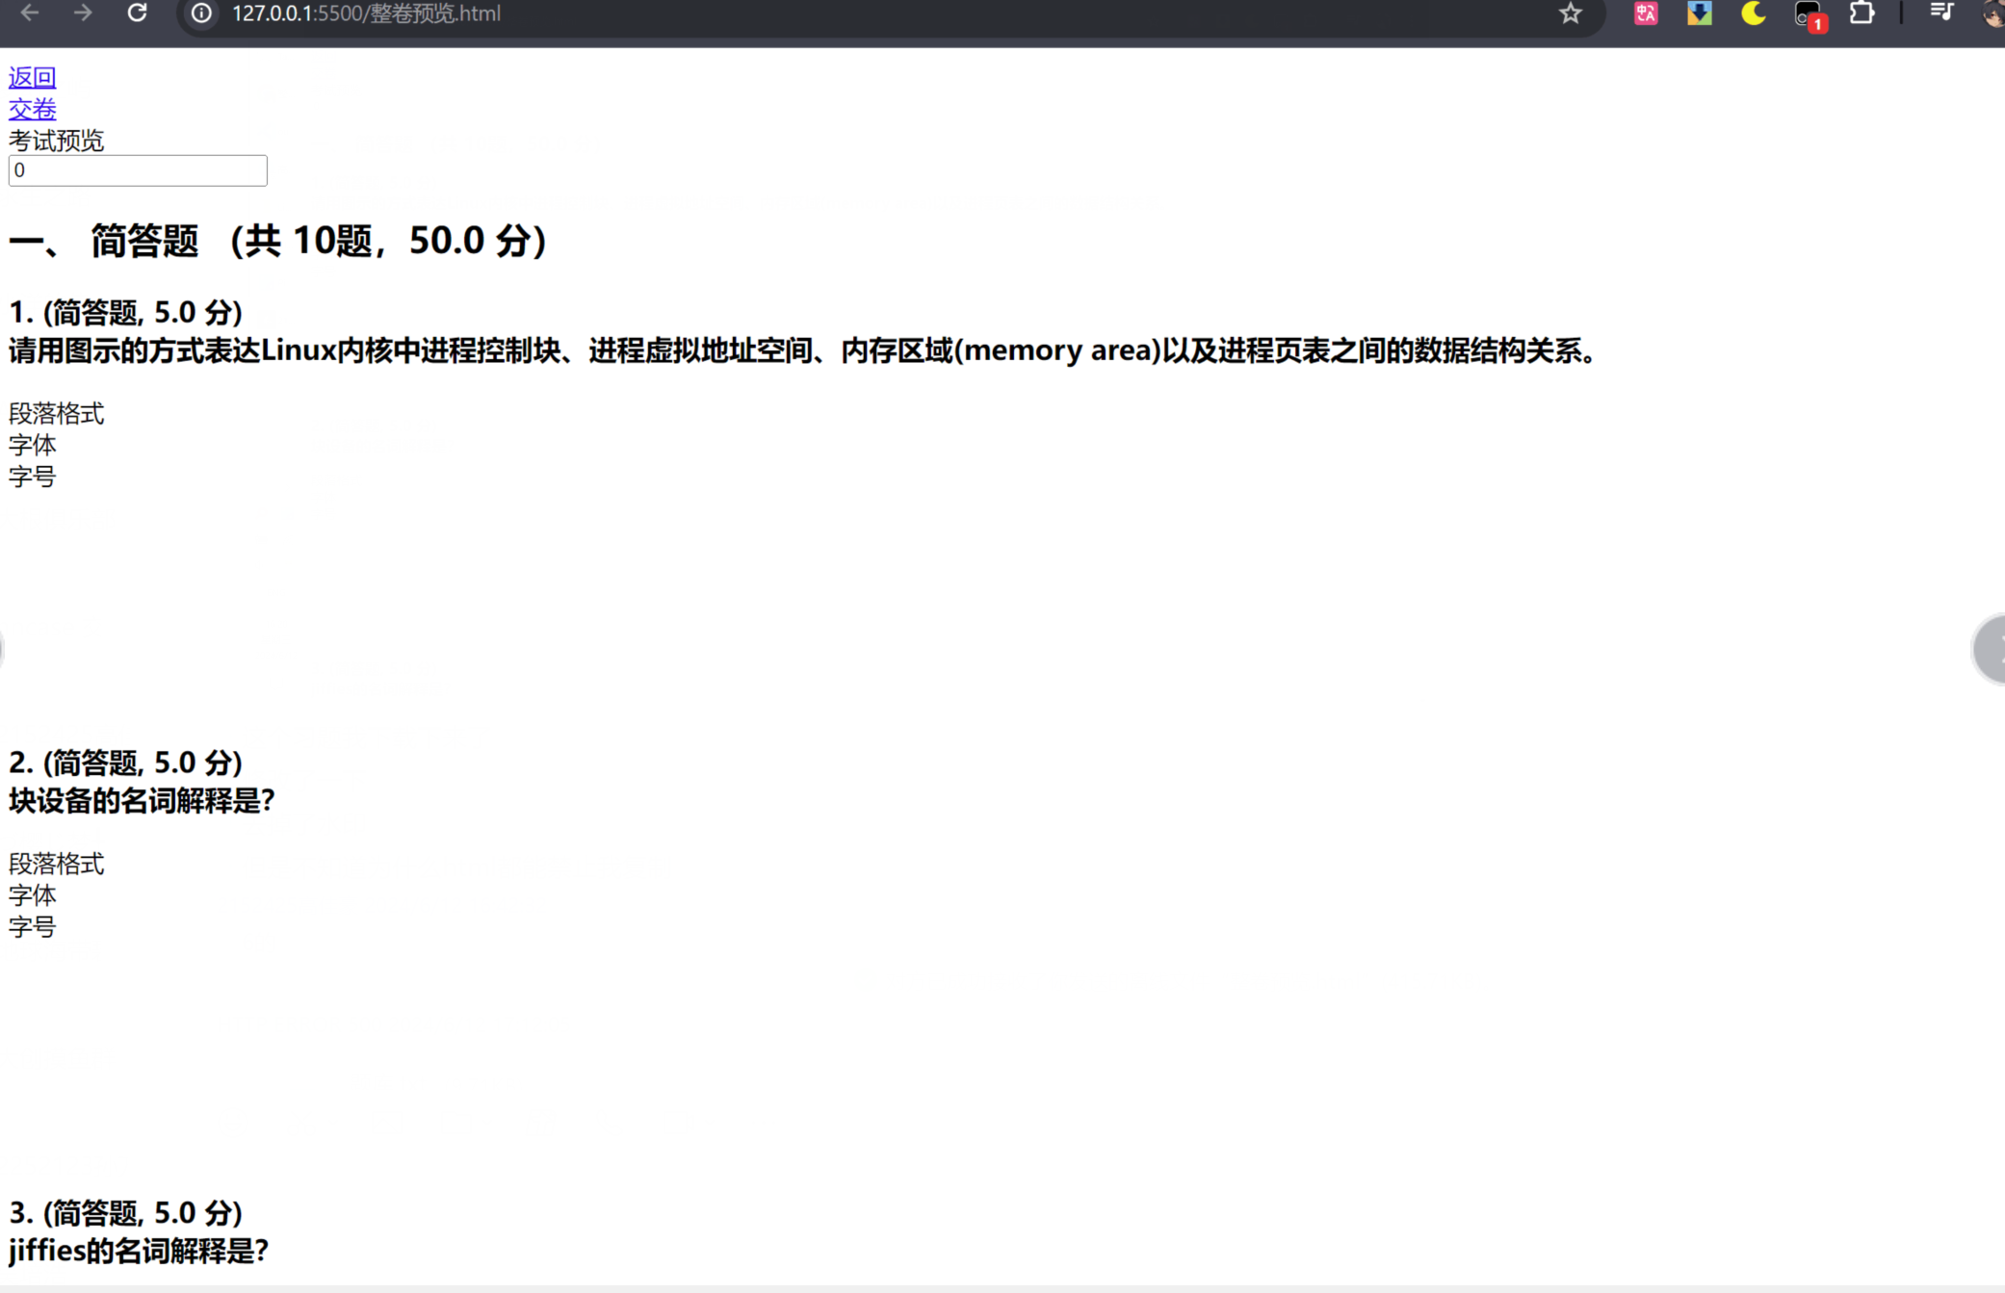Click the 返回 link

(32, 77)
